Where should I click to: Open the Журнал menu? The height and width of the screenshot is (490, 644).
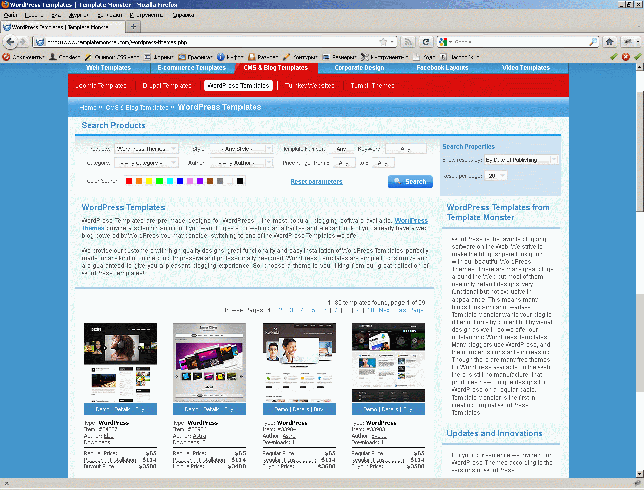(79, 15)
